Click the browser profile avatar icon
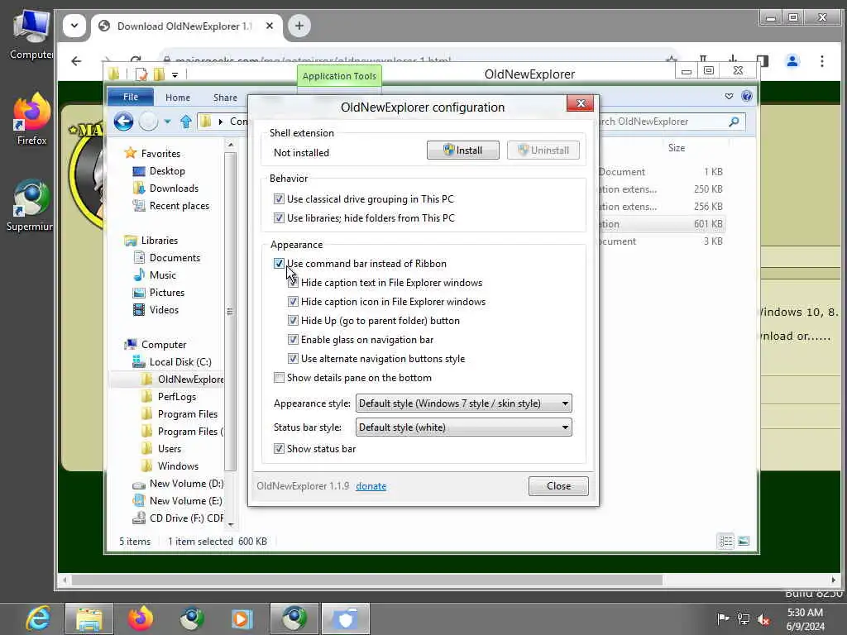847x635 pixels. tap(792, 61)
